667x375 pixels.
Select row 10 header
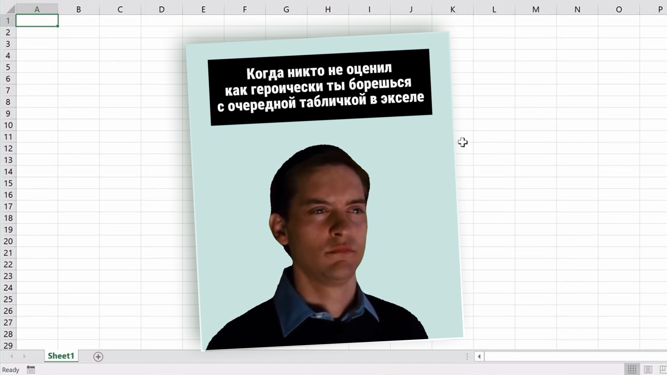(x=8, y=125)
